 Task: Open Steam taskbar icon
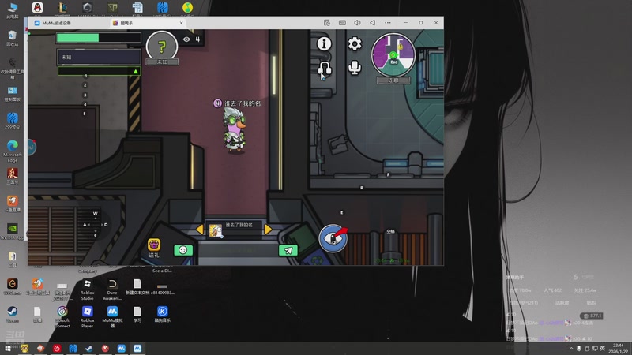click(x=89, y=349)
